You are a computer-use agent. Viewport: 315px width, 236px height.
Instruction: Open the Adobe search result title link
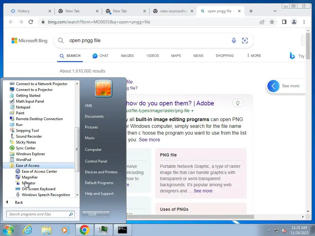click(x=170, y=103)
